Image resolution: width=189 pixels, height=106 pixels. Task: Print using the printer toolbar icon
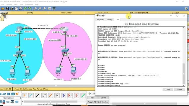pos(12,9)
